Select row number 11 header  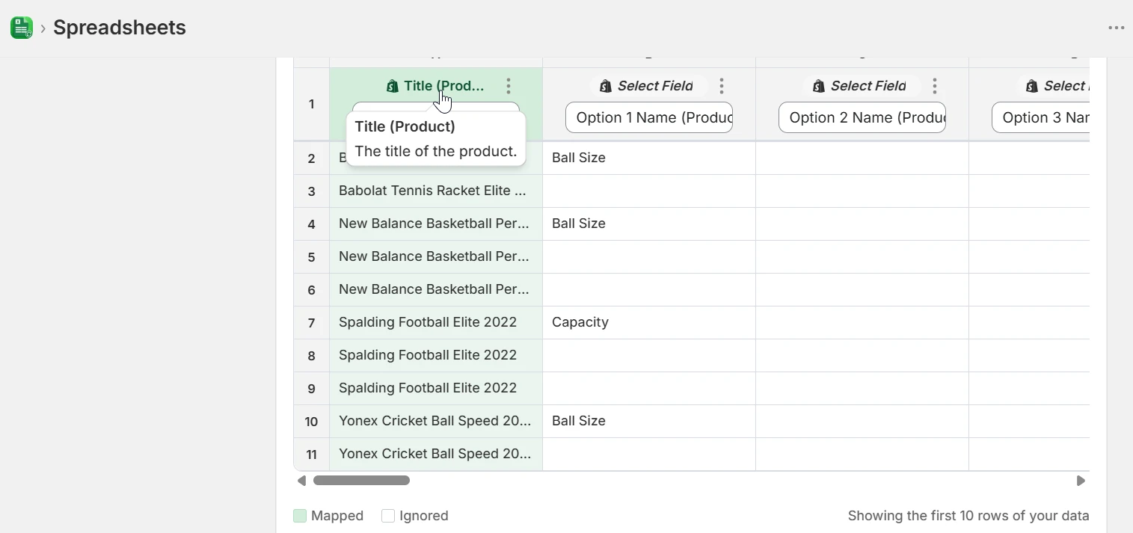(312, 455)
